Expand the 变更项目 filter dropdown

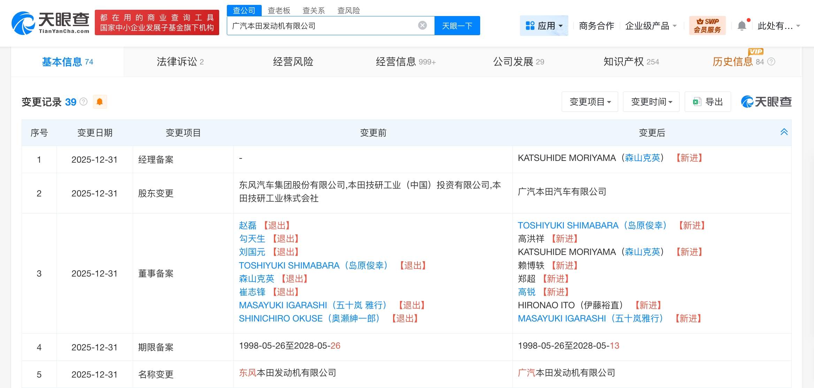(590, 102)
